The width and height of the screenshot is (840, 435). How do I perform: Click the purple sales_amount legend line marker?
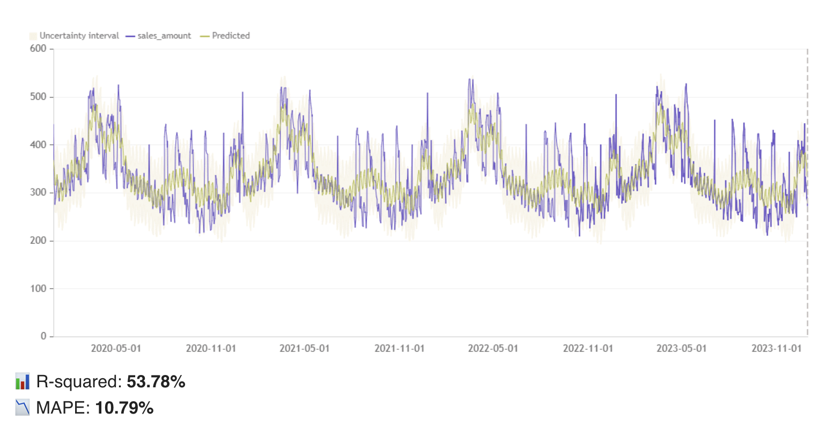pos(130,36)
